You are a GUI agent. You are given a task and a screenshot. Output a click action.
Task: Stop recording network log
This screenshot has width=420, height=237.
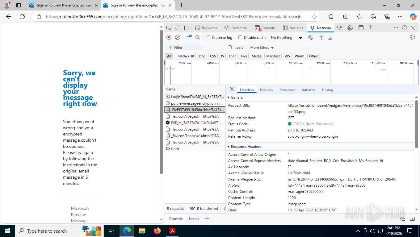[169, 37]
